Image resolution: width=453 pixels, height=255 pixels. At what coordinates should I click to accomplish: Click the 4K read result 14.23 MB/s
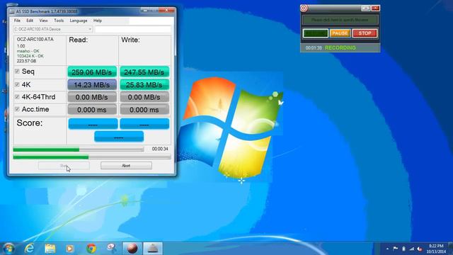pos(92,85)
